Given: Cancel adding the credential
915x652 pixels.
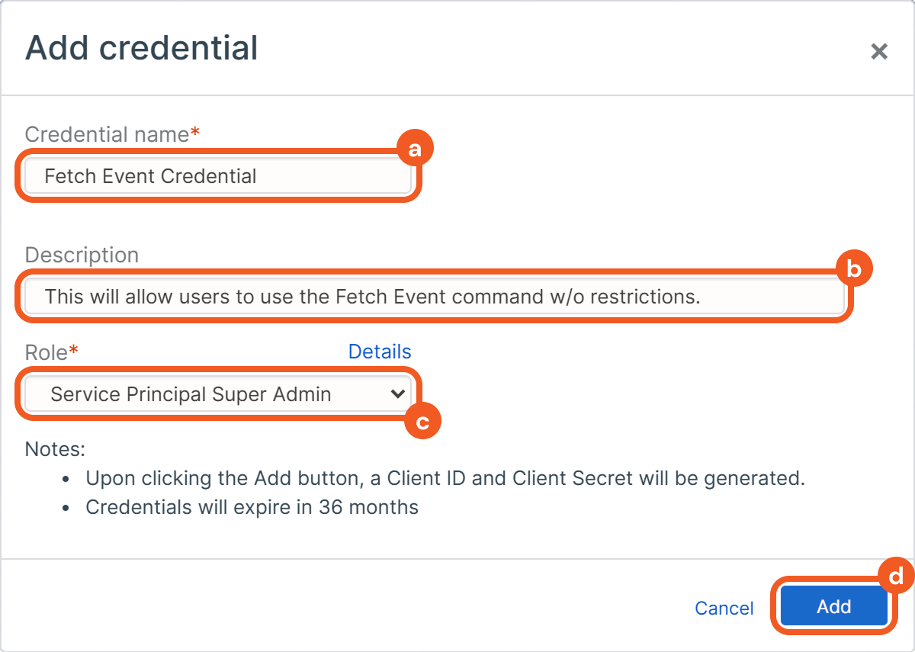Looking at the screenshot, I should click(724, 608).
